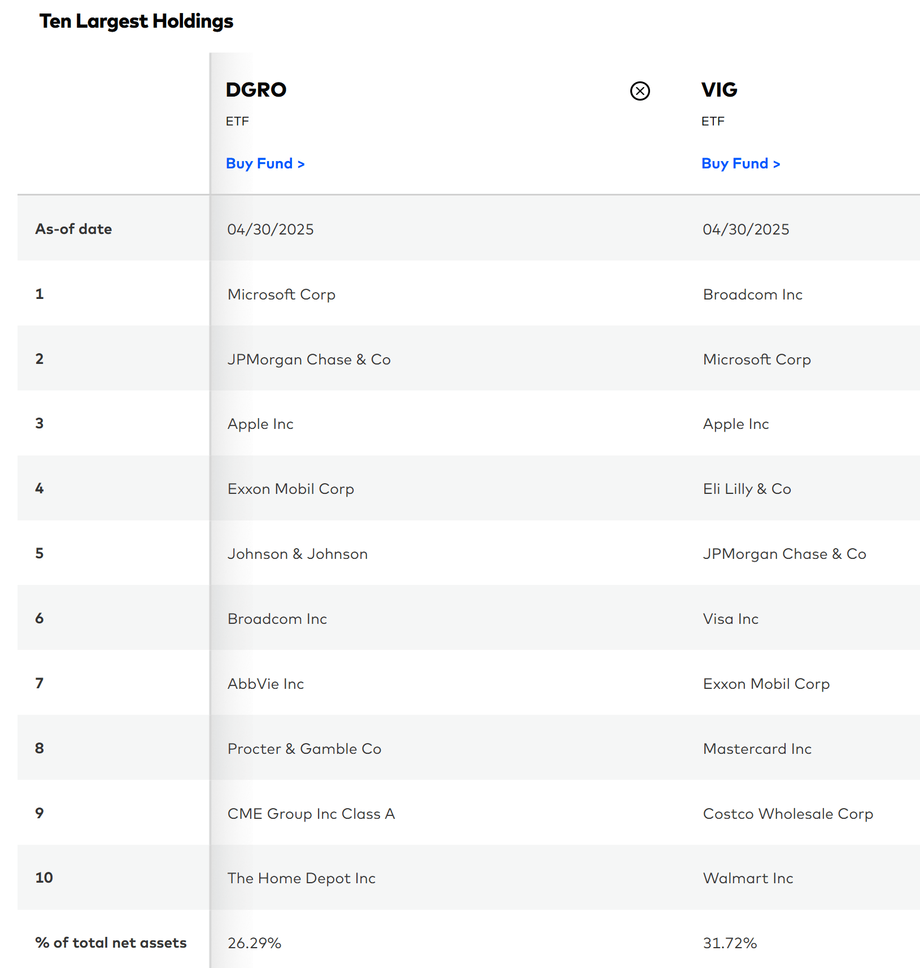Select Microsoft Corp under DGRO holdings
The image size is (920, 968).
pos(281,294)
